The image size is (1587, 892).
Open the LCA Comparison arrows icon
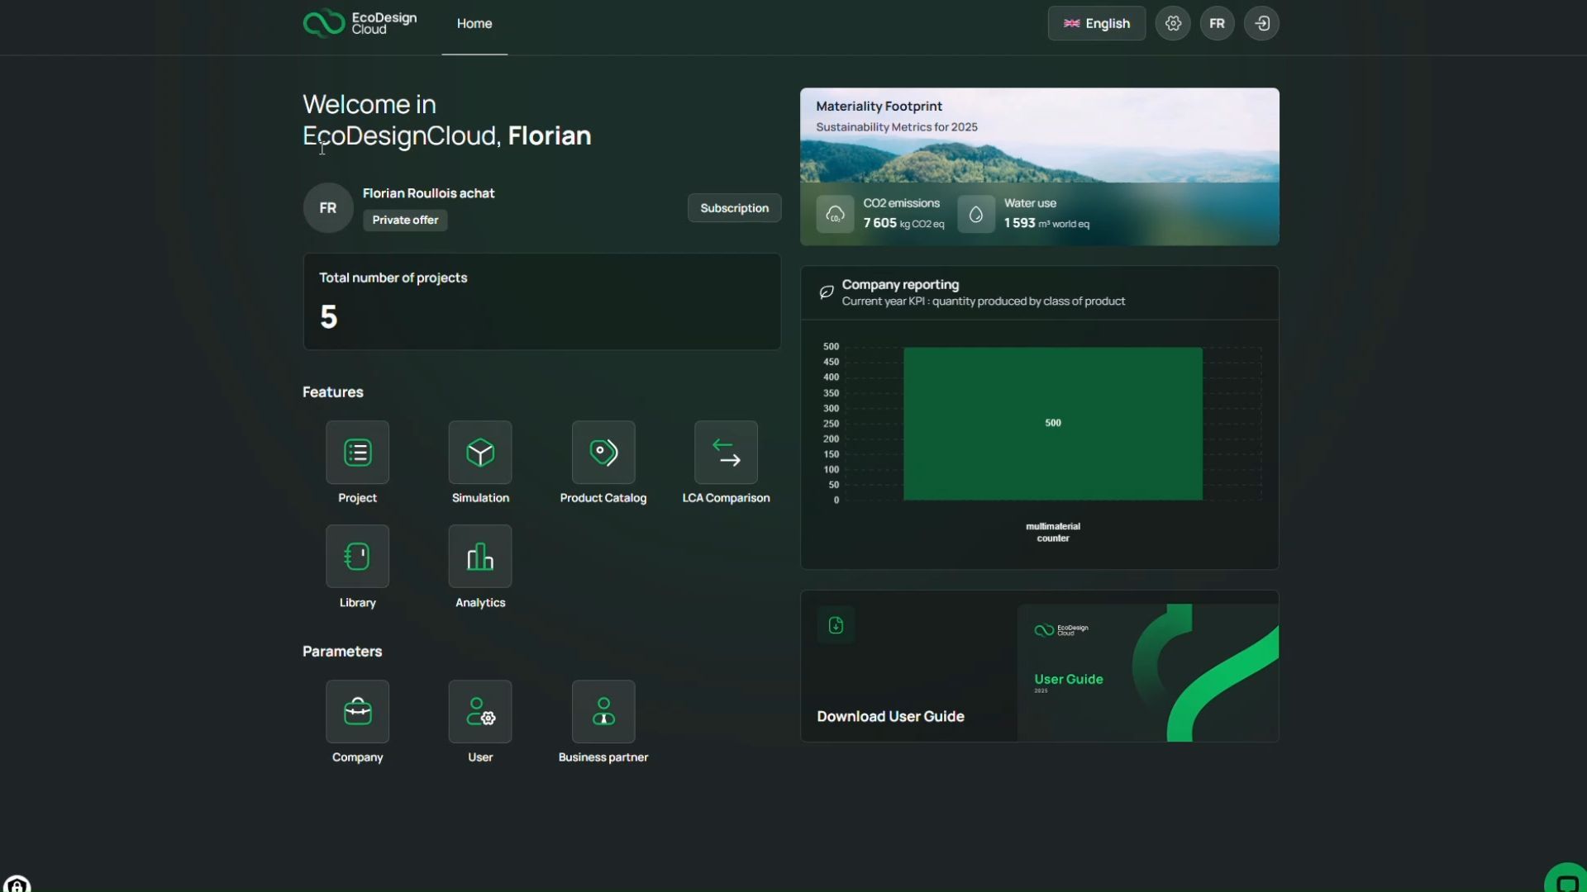[x=726, y=453]
